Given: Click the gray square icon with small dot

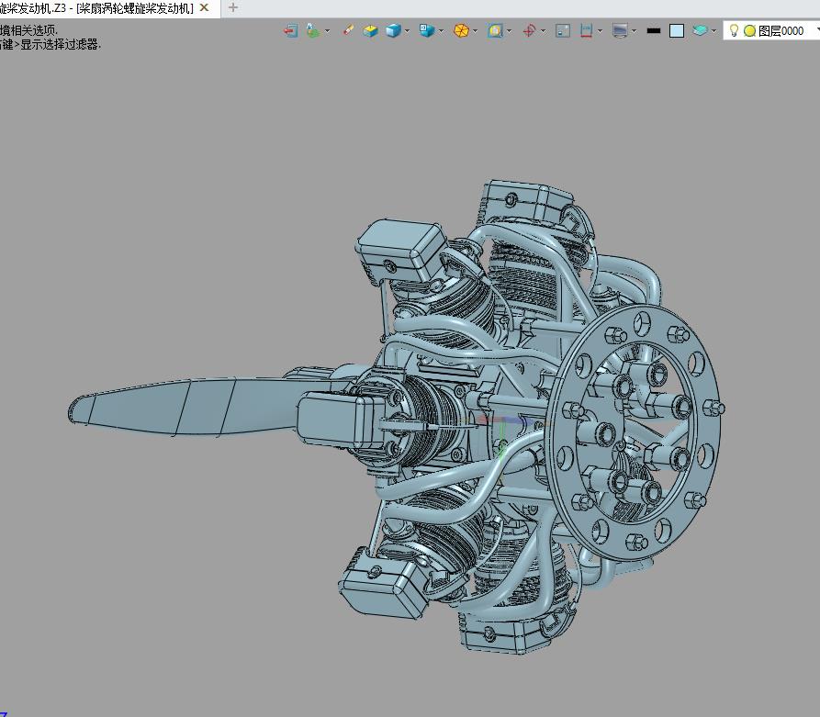Looking at the screenshot, I should point(563,31).
